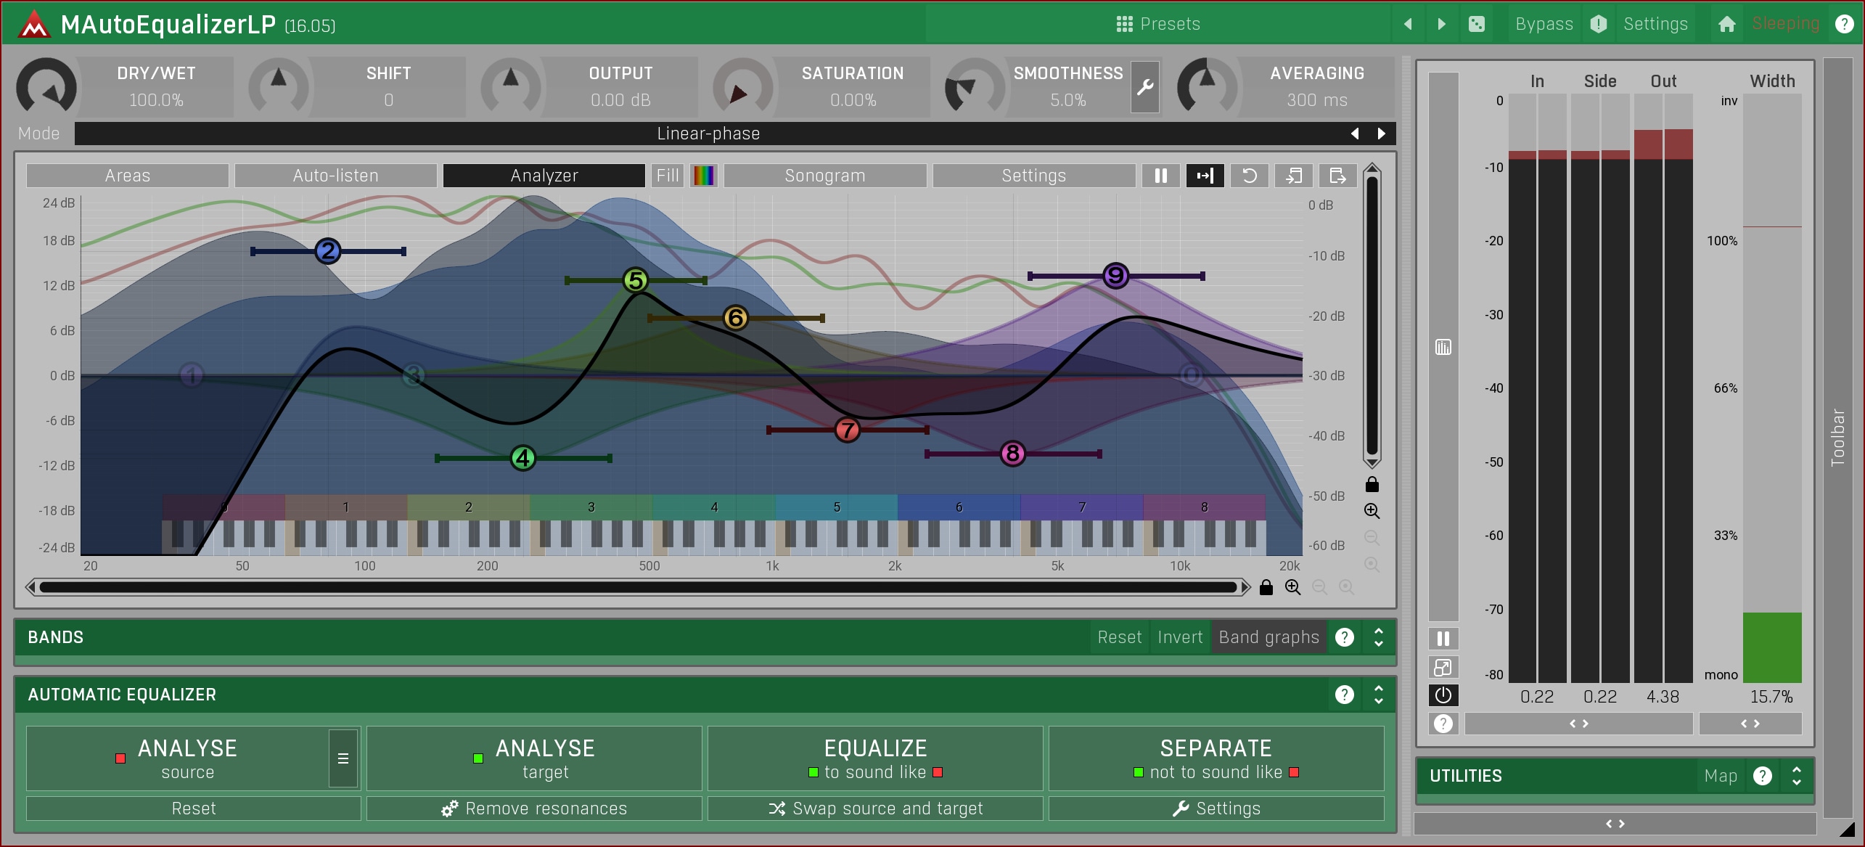This screenshot has width=1865, height=847.
Task: Expand the Utilities panel arrows
Action: [x=1797, y=776]
